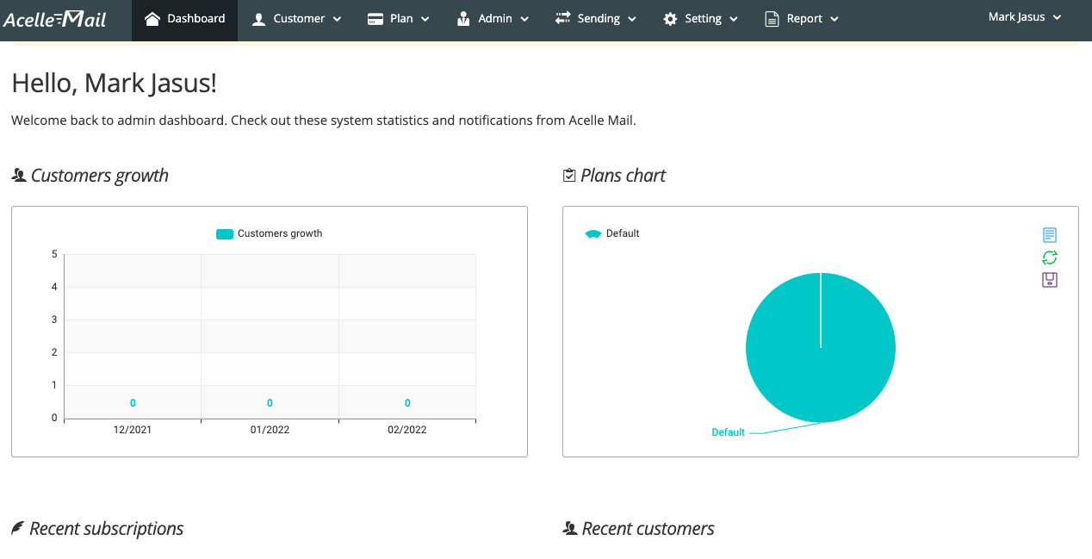The width and height of the screenshot is (1092, 559).
Task: Open the Mark Jasus account dropdown
Action: point(1025,17)
